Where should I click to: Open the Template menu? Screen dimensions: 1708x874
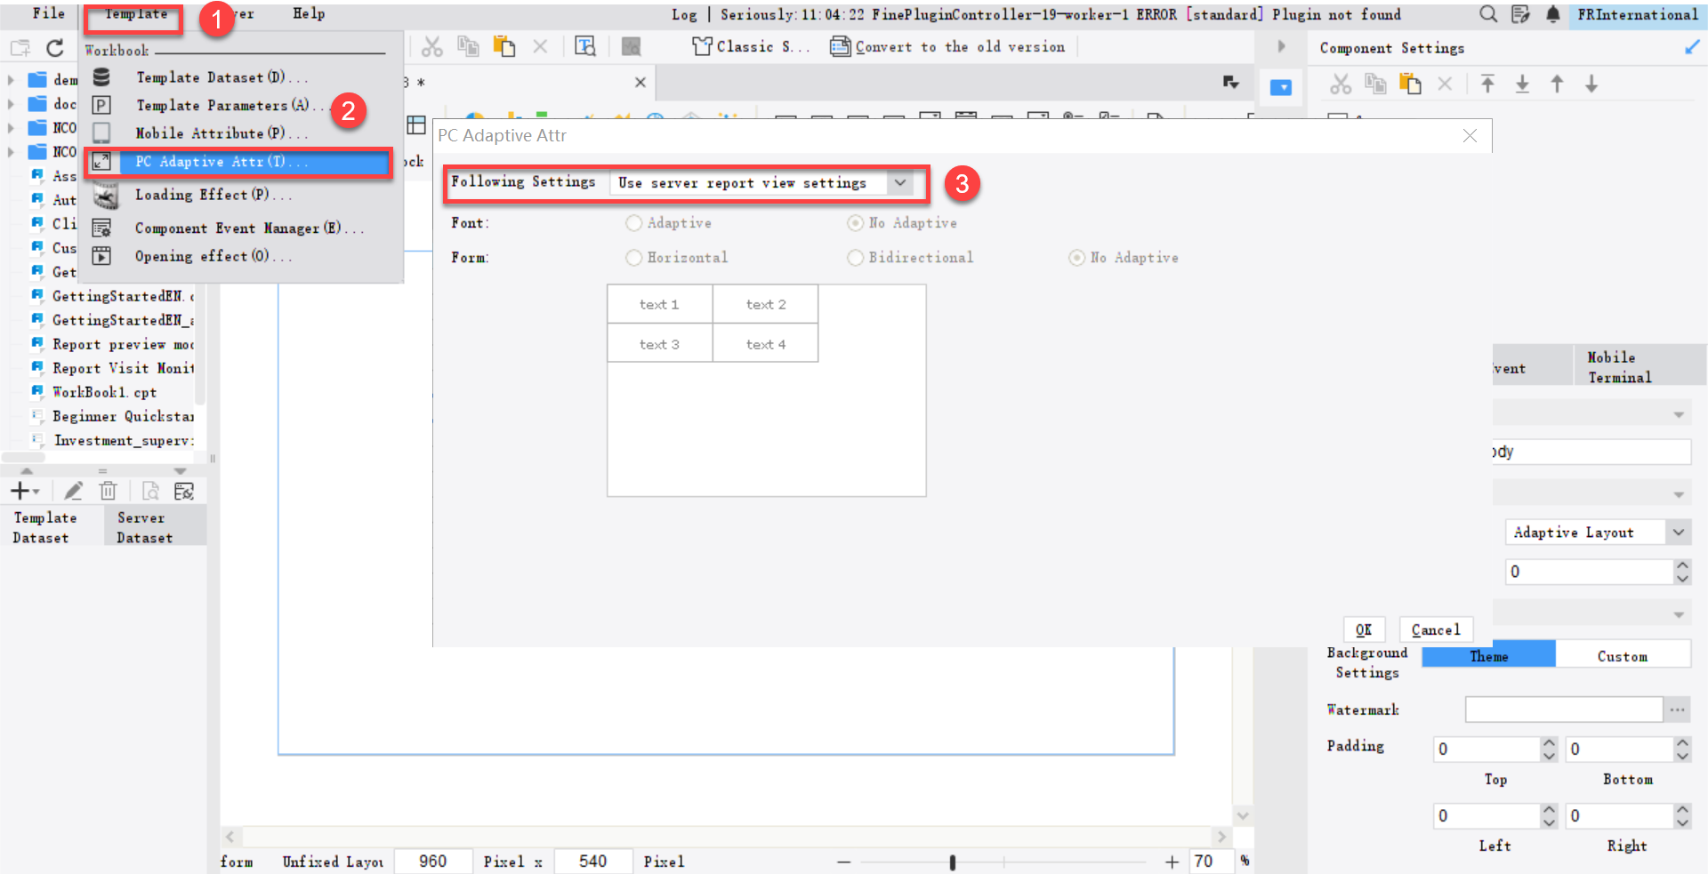(135, 14)
